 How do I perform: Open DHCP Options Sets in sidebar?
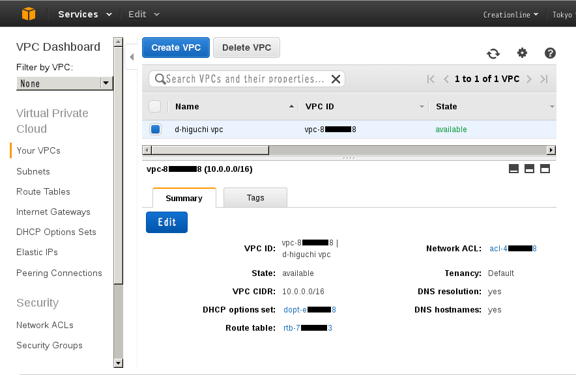(x=56, y=232)
